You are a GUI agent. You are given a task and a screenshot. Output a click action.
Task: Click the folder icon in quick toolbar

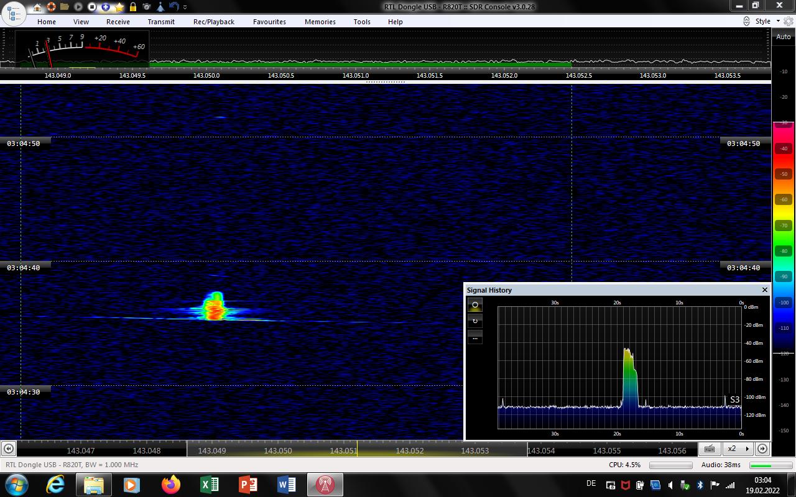click(65, 7)
